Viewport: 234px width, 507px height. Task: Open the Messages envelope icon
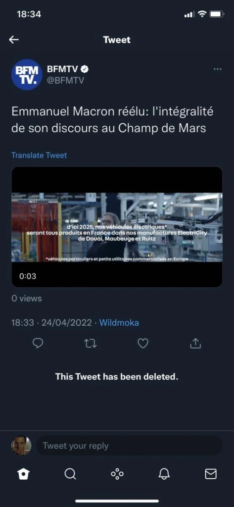click(211, 474)
